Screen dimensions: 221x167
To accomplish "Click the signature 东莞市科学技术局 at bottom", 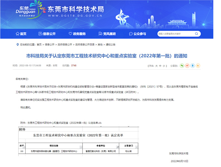I will 179,153.
